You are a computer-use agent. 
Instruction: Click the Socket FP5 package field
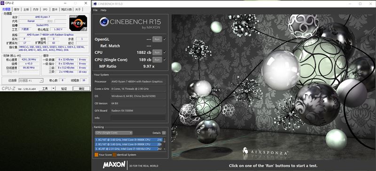(42, 25)
